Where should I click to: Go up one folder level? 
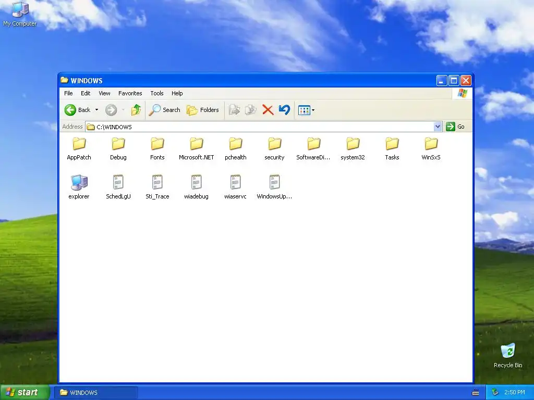pos(136,110)
